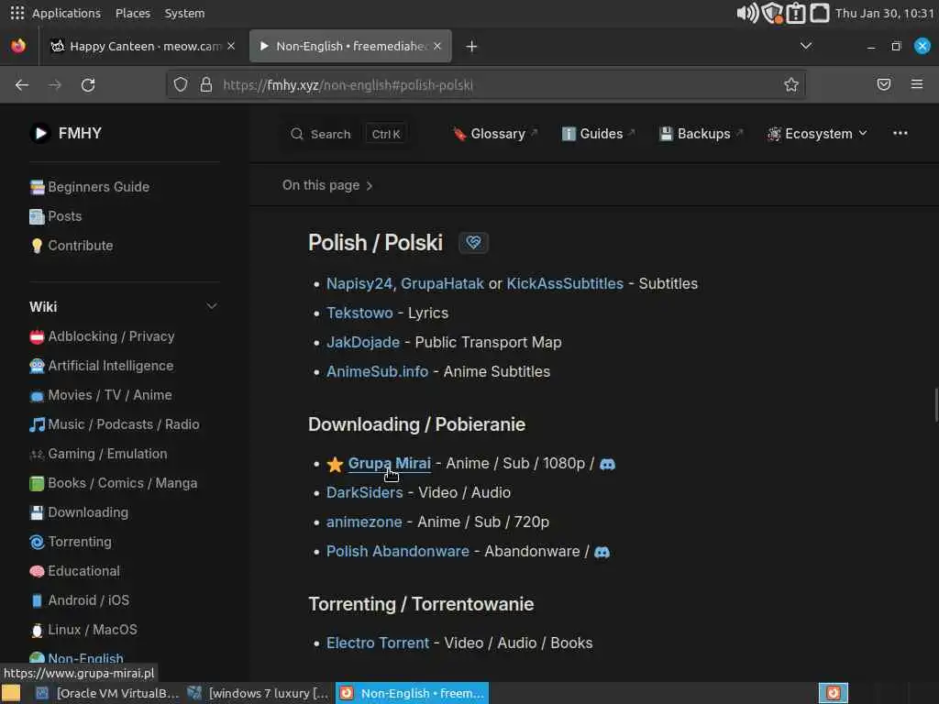The image size is (939, 704).
Task: Switch to Happy Canteen tab
Action: 142,46
